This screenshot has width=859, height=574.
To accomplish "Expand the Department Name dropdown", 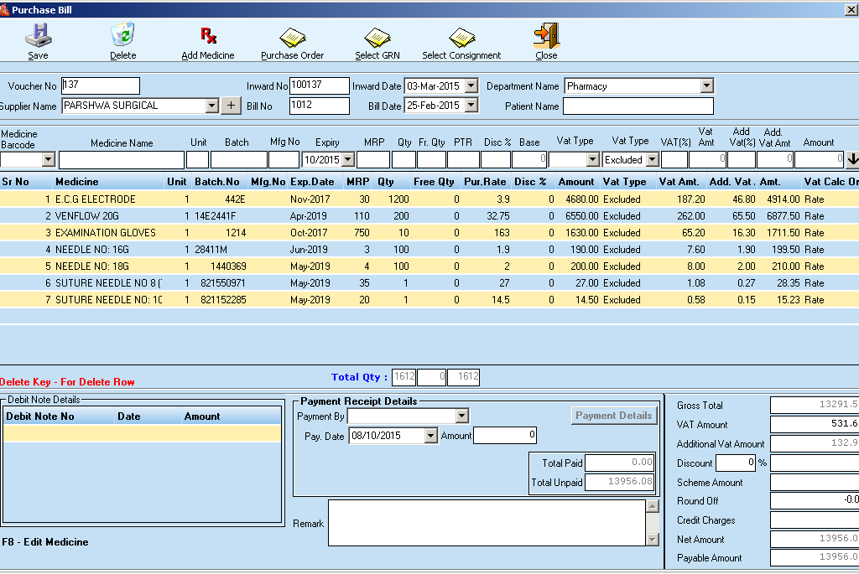I will [x=707, y=85].
